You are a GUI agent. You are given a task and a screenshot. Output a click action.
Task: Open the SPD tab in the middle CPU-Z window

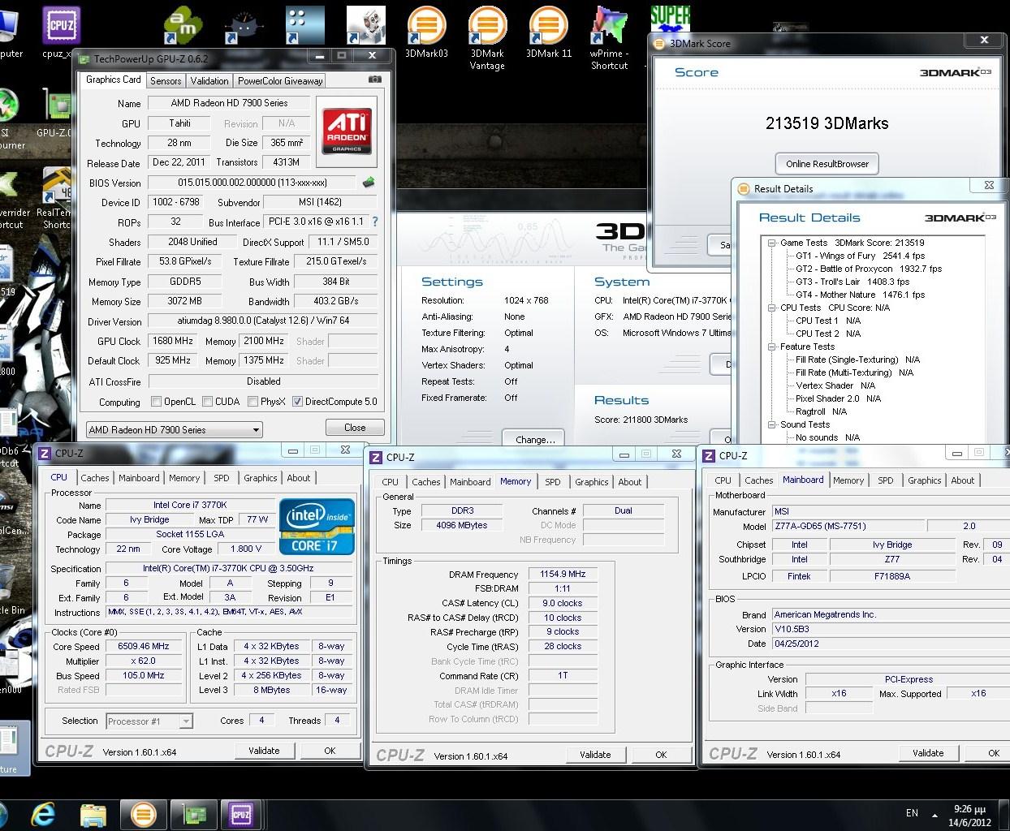553,482
